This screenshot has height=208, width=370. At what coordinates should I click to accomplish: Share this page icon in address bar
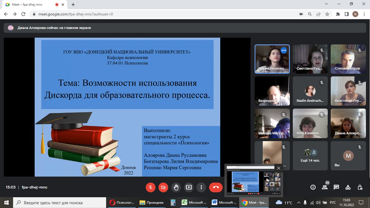pyautogui.click(x=319, y=14)
